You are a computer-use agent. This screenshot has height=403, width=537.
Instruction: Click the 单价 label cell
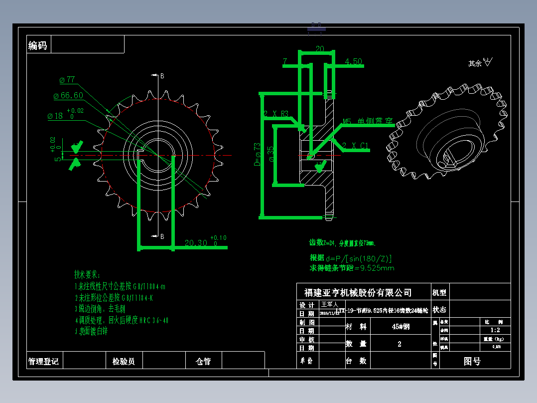coord(307,361)
